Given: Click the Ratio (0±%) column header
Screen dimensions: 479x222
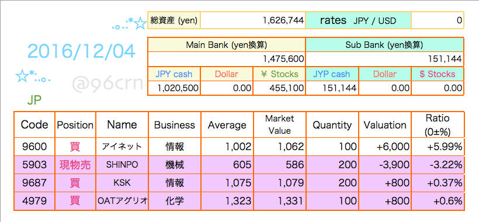Looking at the screenshot, I should point(438,124).
